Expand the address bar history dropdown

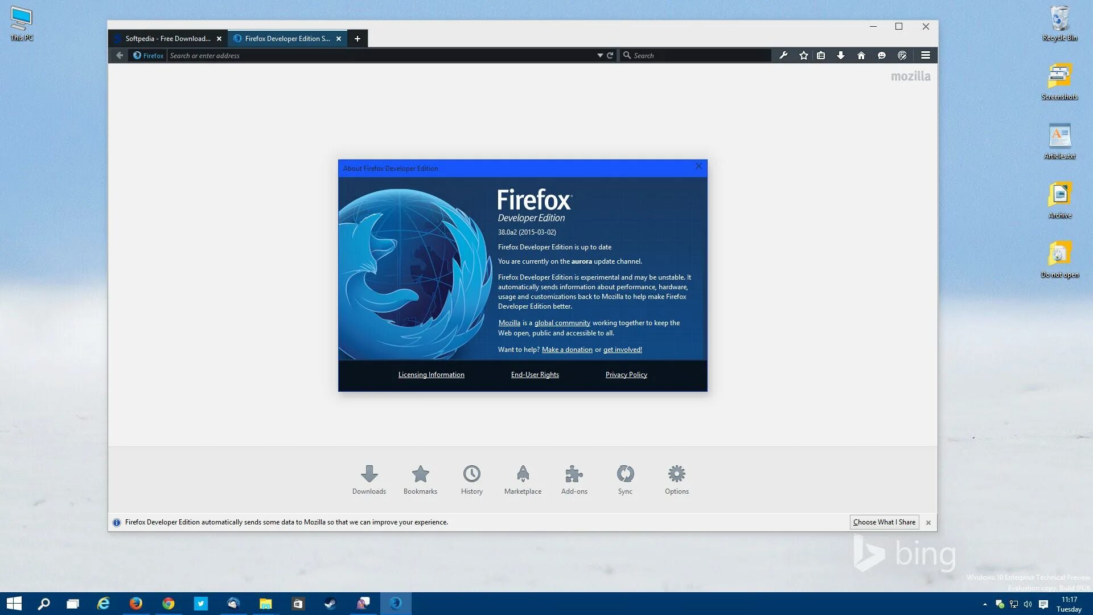point(599,55)
